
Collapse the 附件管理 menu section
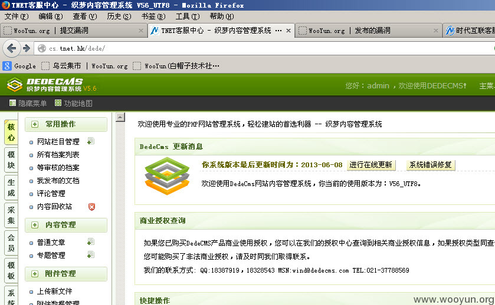[x=35, y=274]
